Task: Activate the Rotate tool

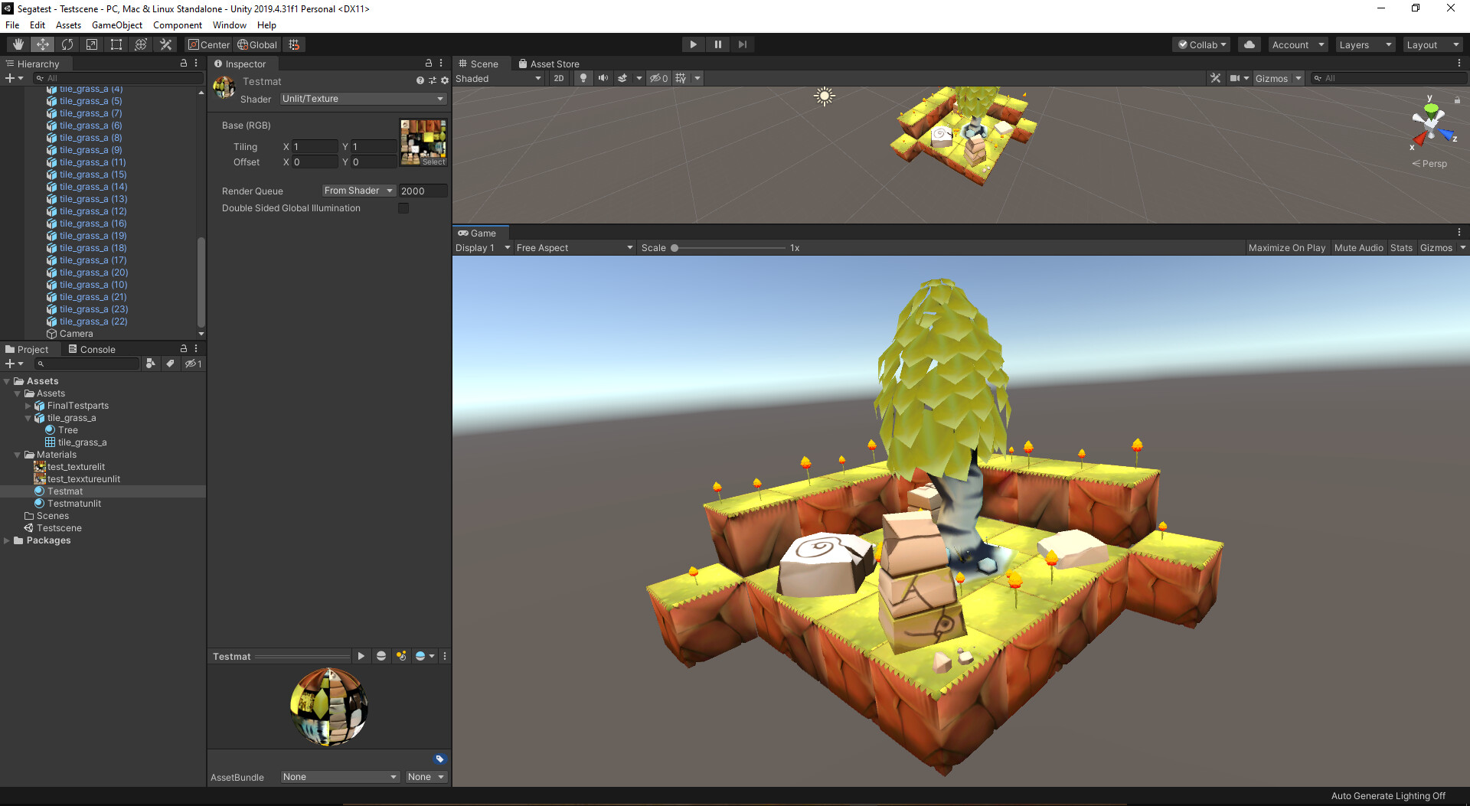Action: pos(67,44)
